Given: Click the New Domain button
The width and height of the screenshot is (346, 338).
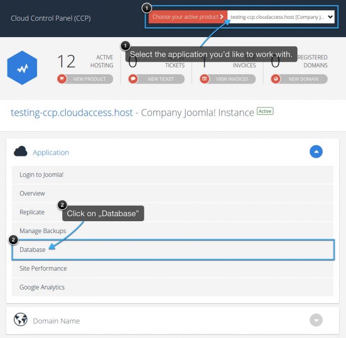Looking at the screenshot, I should [x=299, y=79].
